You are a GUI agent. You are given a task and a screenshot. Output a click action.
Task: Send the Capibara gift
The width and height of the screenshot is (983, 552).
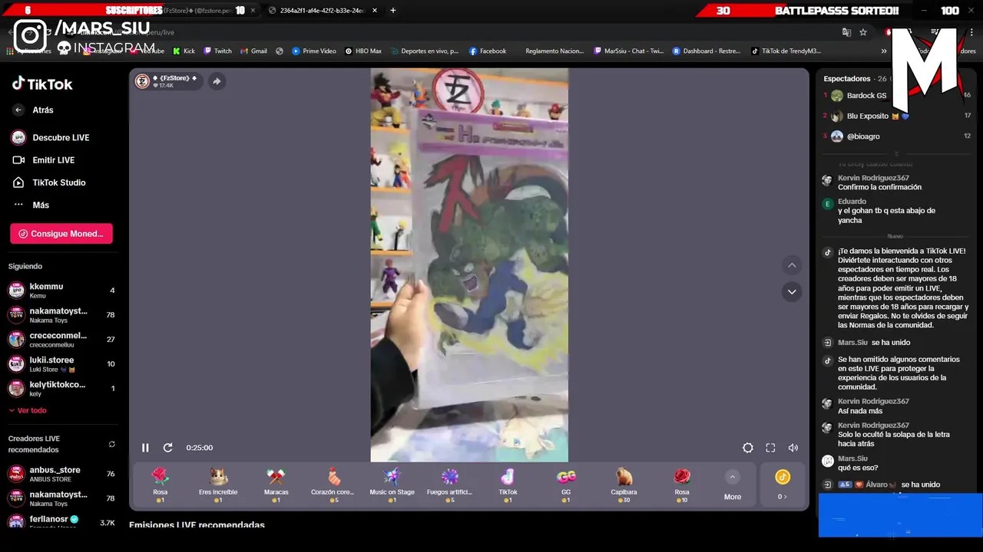point(624,485)
